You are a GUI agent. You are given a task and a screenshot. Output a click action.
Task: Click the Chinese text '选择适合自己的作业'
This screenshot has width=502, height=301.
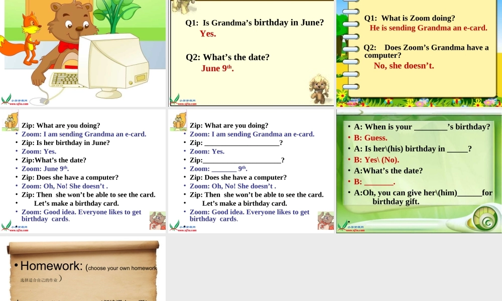39,280
